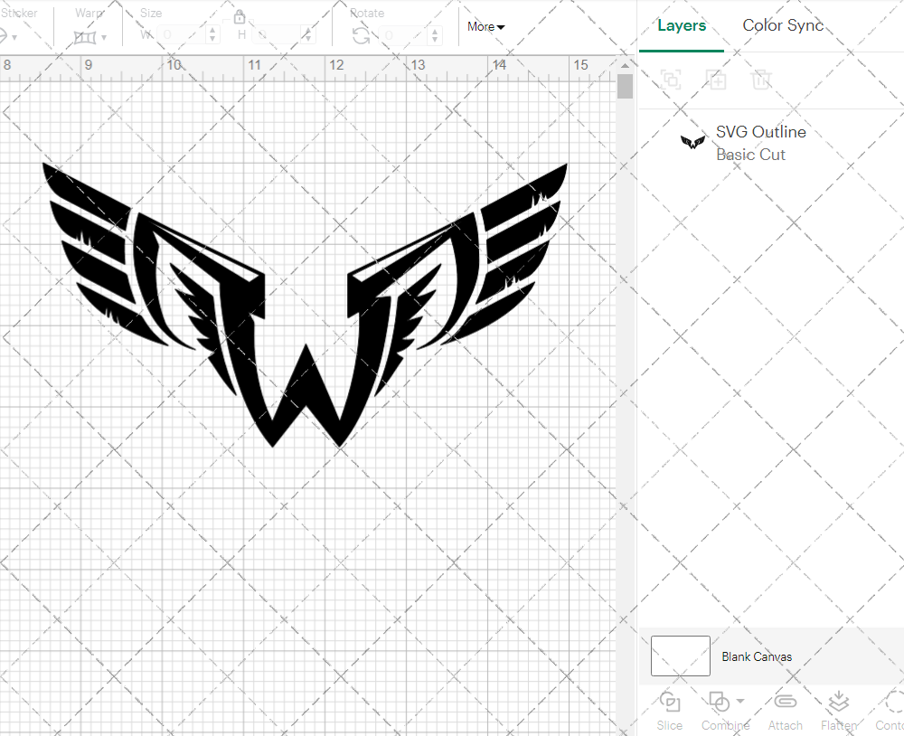Toggle the aspect ratio lock
The image size is (904, 736).
240,17
